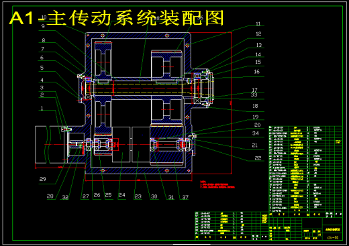Select part callout number 30
This screenshot has height=246, width=349.
(x=154, y=196)
